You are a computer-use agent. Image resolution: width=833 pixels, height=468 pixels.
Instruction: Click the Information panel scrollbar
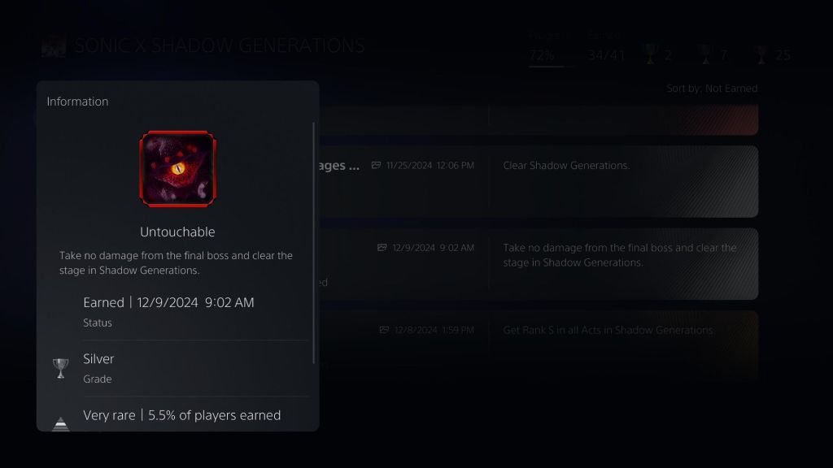tap(313, 242)
